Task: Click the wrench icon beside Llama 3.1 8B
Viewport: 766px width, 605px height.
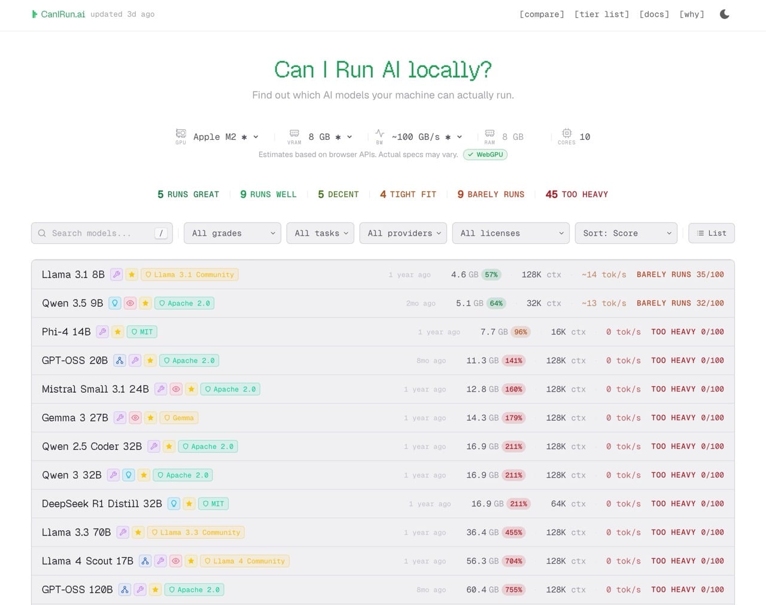Action: pyautogui.click(x=117, y=274)
